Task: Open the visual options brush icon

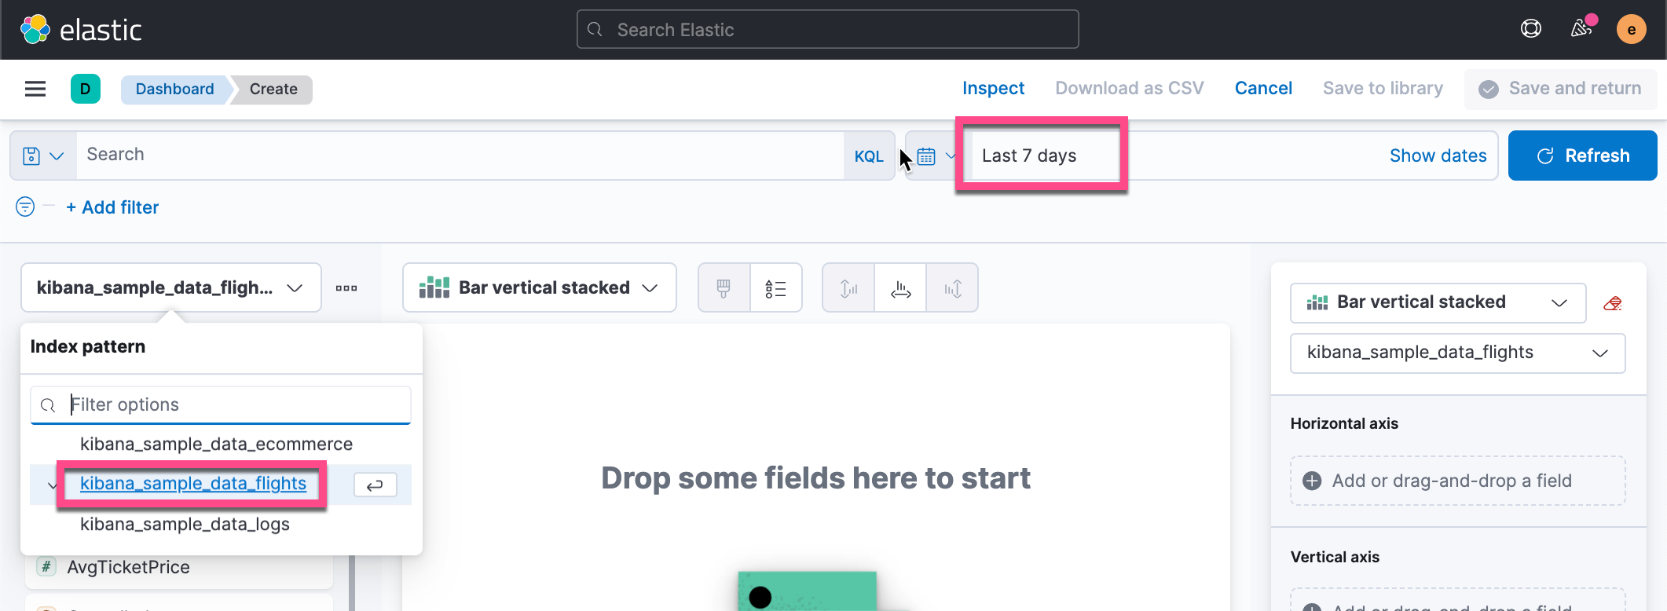Action: (x=724, y=288)
